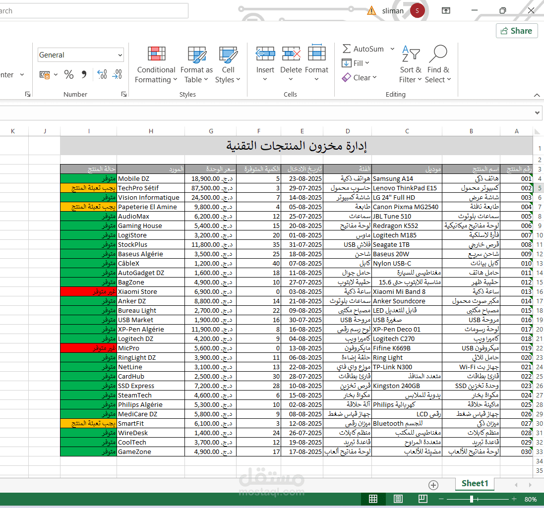Open the General number format dropdown

(120, 55)
